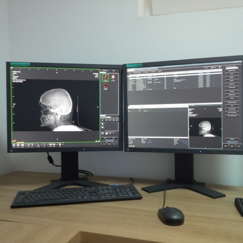This screenshot has width=243, height=243.
Task: Click the skull X-ray preview in the study browser
Action: (205, 127)
